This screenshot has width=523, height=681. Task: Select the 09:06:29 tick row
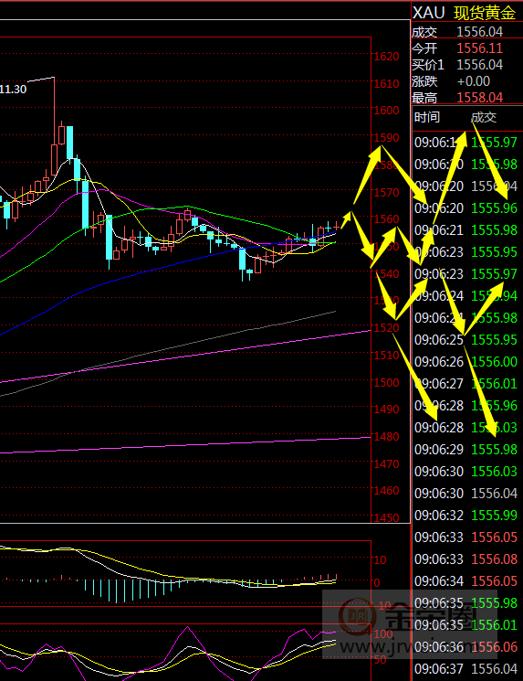pyautogui.click(x=467, y=450)
